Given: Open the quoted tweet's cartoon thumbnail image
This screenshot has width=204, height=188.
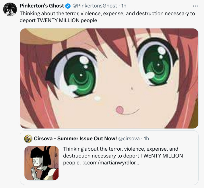Looking at the screenshot, I should 42,163.
